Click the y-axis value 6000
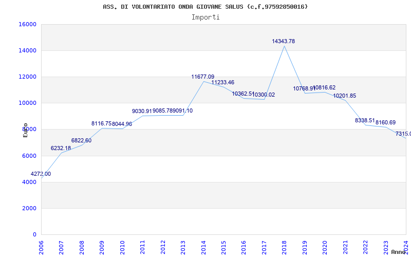 (x=29, y=156)
